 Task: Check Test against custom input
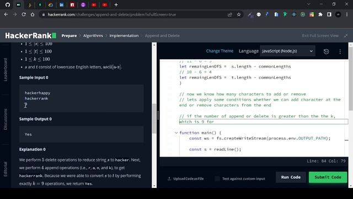(217, 179)
